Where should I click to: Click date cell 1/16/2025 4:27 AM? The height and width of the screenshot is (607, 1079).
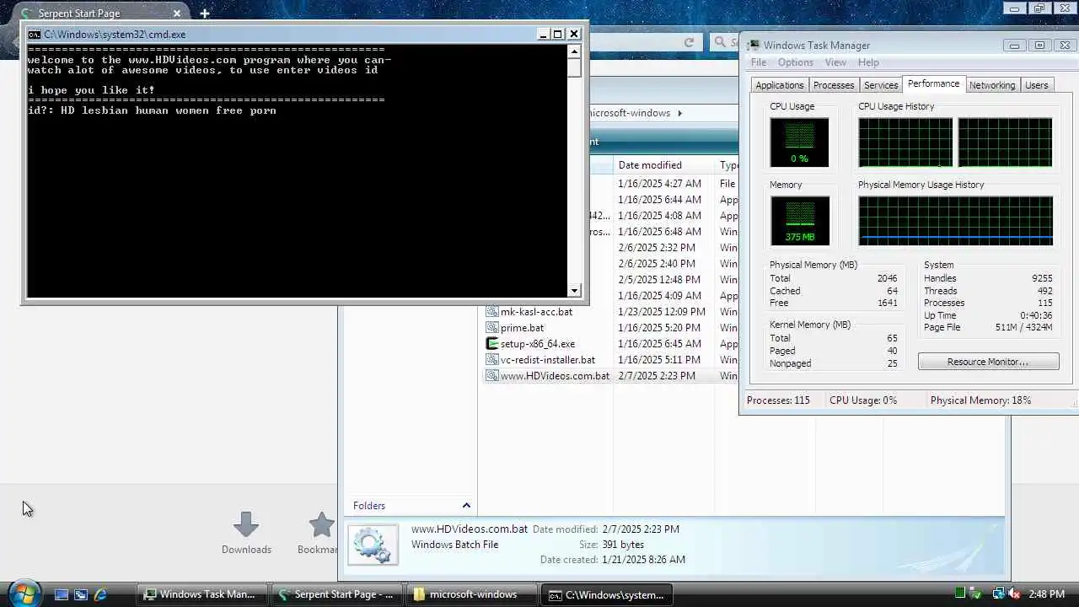point(659,184)
